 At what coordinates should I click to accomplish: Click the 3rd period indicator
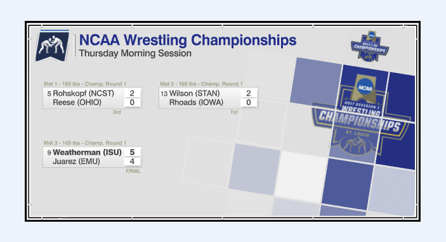click(117, 112)
